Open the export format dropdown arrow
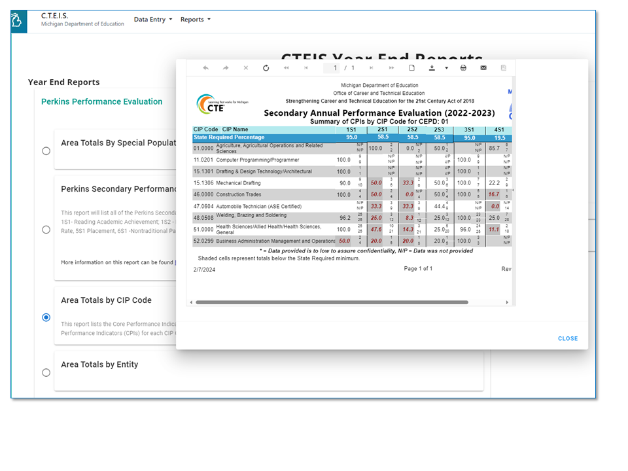 tap(446, 68)
